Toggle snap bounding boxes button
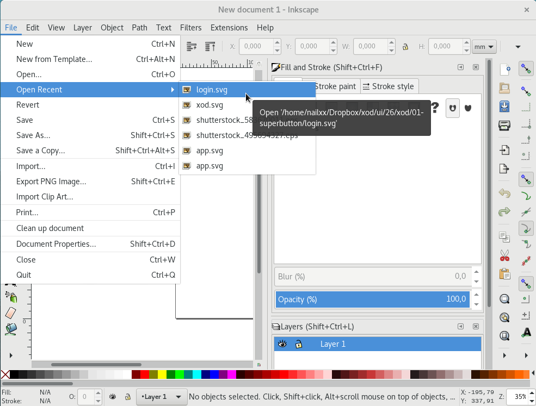This screenshot has width=536, height=406. (526, 91)
